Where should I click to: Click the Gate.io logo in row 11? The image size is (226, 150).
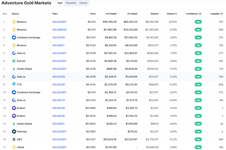click(x=14, y=100)
